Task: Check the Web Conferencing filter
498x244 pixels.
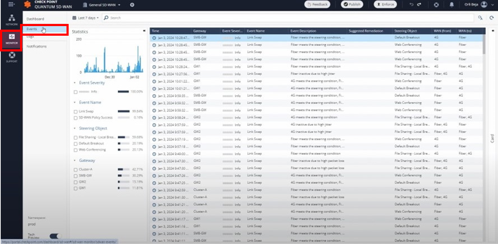Action: (x=75, y=150)
